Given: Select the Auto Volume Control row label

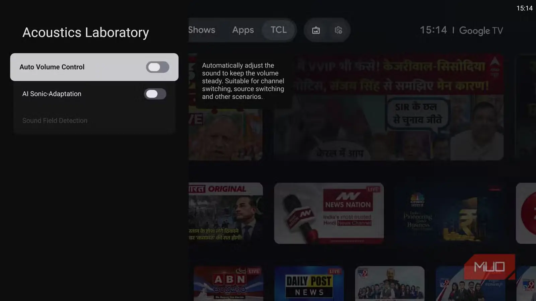Looking at the screenshot, I should point(52,67).
